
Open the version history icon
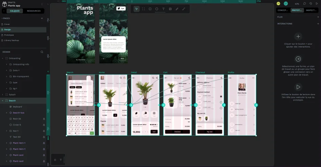(310, 4)
